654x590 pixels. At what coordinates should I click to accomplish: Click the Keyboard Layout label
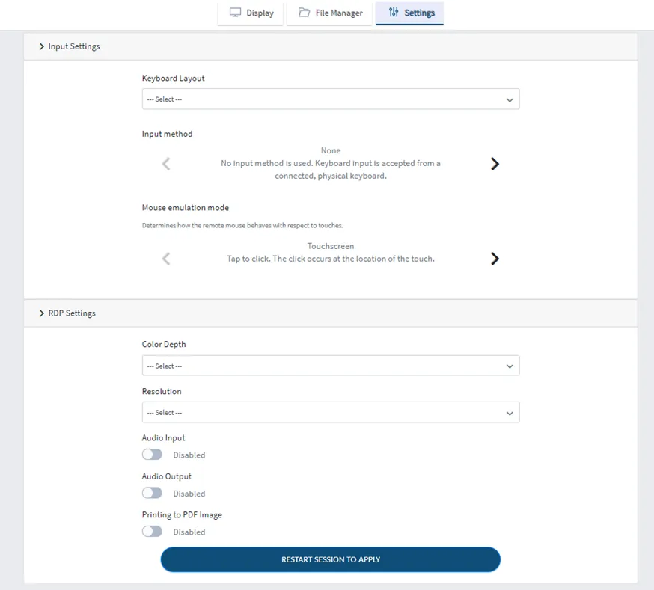click(x=173, y=79)
